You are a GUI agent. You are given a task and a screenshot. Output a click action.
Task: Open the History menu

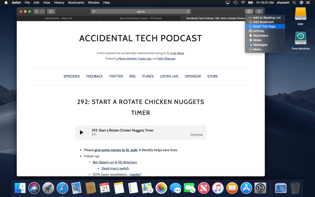59,3
